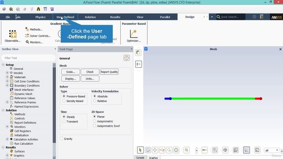The height and width of the screenshot is (159, 283).
Task: Switch to the Console bottom tab
Action: [140, 157]
